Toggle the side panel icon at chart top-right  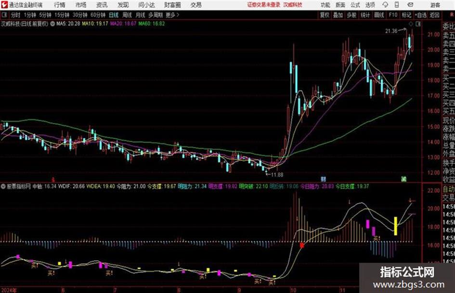(418, 24)
